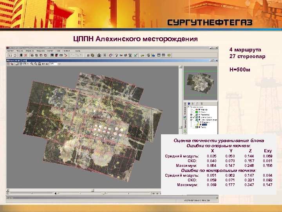Click the middle slider below the image
The image size is (282, 212).
pyautogui.click(x=80, y=194)
